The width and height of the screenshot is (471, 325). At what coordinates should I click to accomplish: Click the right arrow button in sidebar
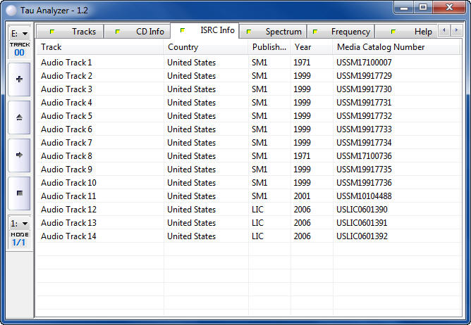(19, 155)
